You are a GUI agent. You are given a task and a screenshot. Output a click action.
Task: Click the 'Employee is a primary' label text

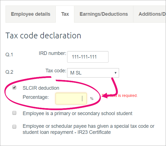coord(77,113)
